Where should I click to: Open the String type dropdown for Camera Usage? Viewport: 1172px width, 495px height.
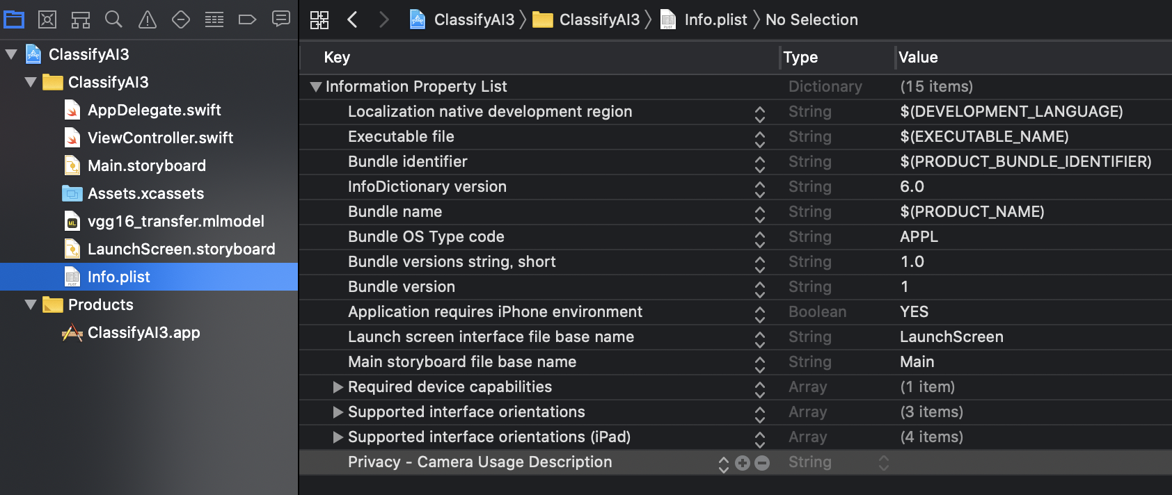883,463
